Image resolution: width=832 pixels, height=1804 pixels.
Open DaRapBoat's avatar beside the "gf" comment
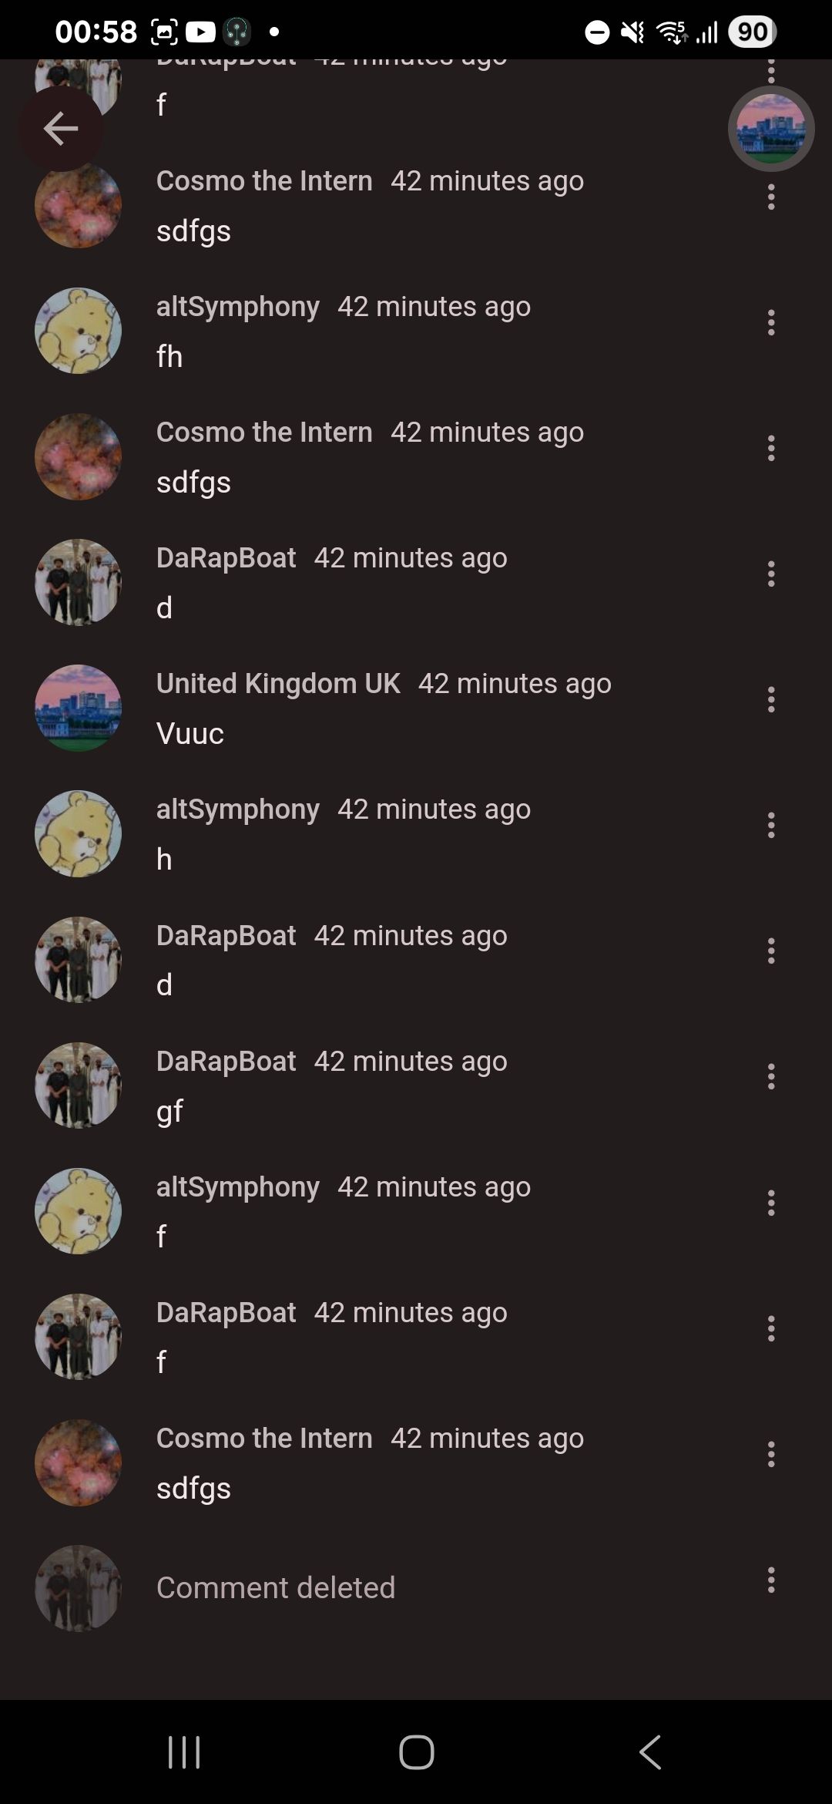coord(78,1085)
